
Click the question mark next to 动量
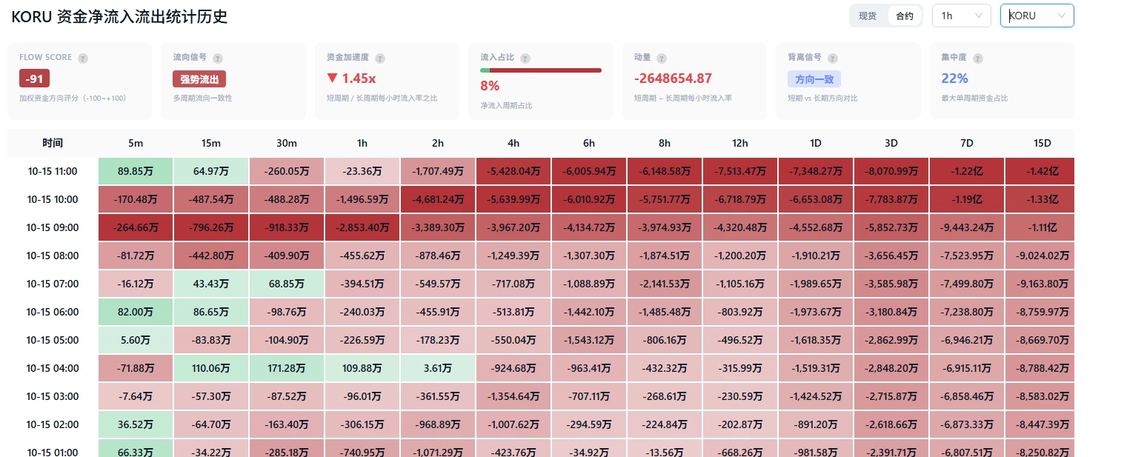662,59
